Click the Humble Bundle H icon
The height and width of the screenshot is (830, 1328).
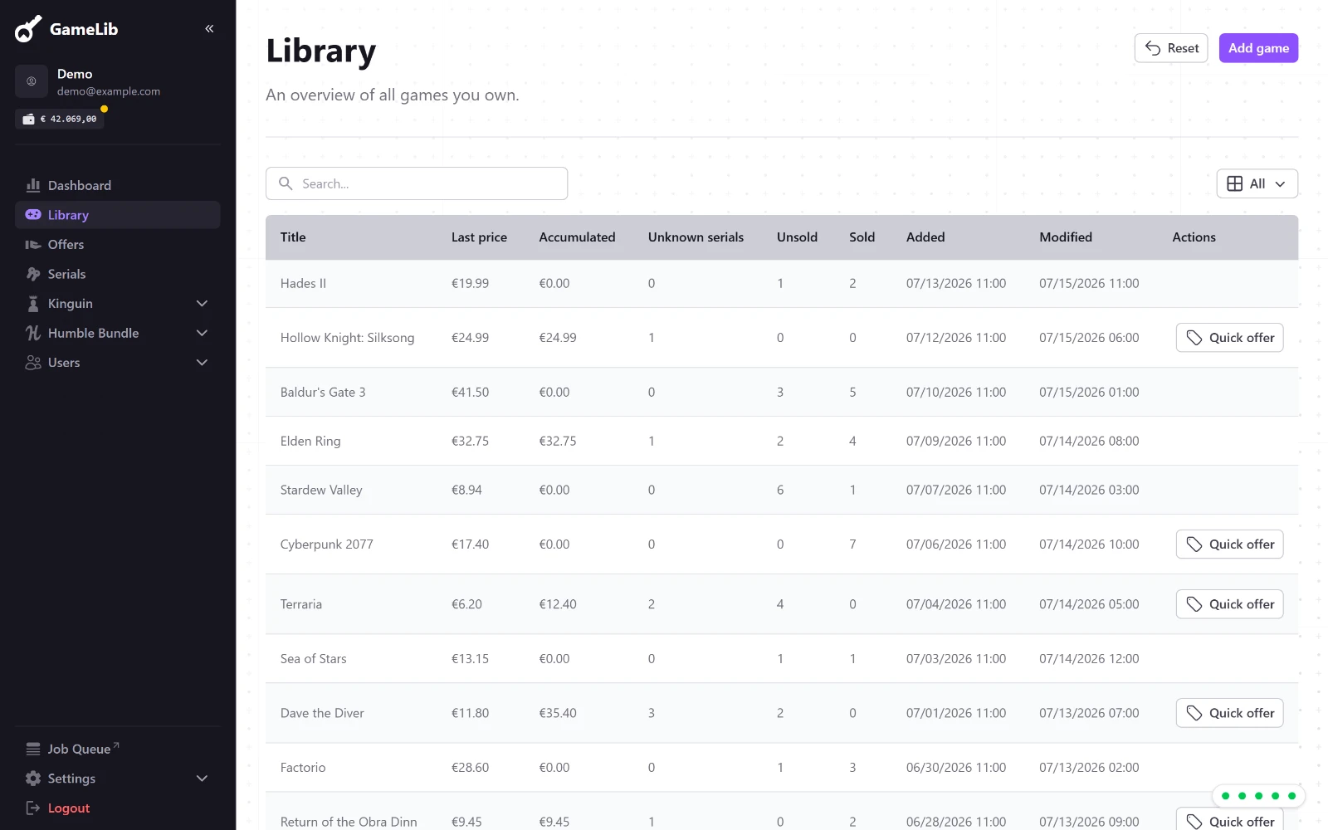click(x=33, y=333)
